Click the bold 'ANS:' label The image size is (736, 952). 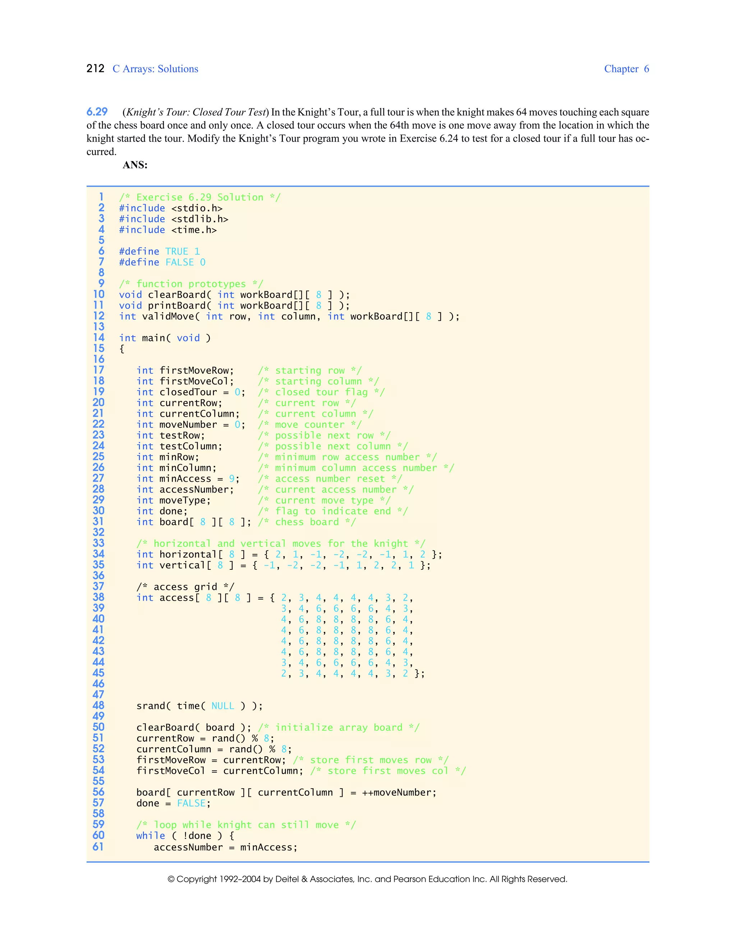coord(135,165)
